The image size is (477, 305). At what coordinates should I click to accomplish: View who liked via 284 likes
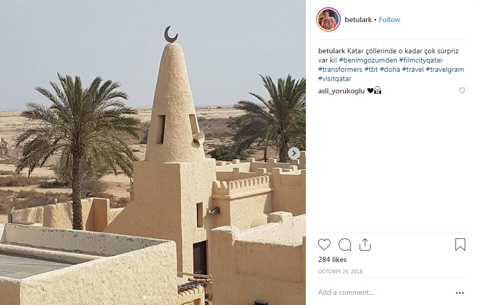point(332,259)
